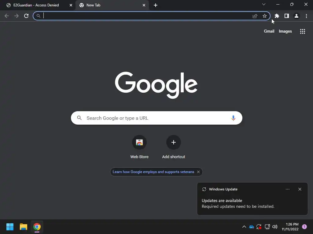
Task: Share this page icon in address bar
Action: point(255,16)
